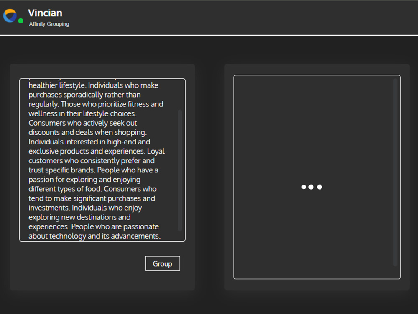Click the Group button

click(x=163, y=263)
